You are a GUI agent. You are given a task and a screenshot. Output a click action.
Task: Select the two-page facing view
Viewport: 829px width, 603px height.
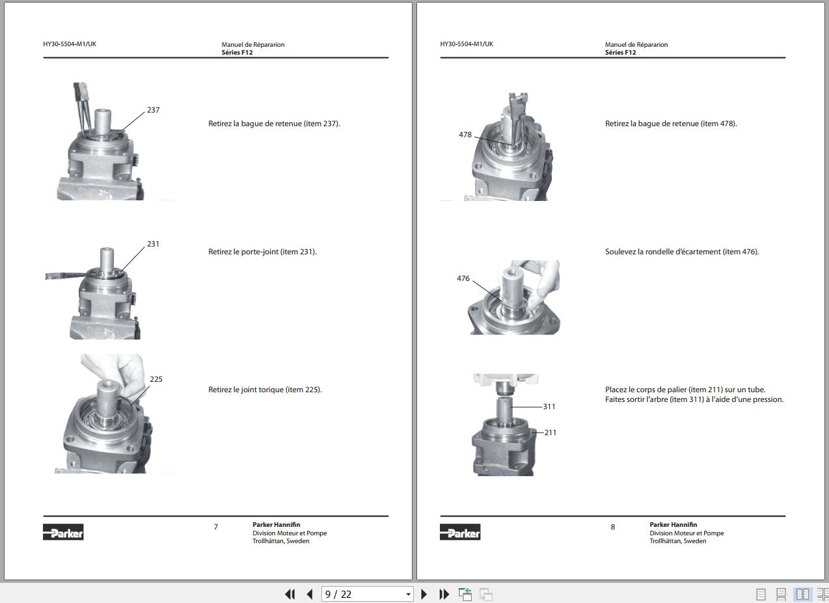(x=803, y=595)
